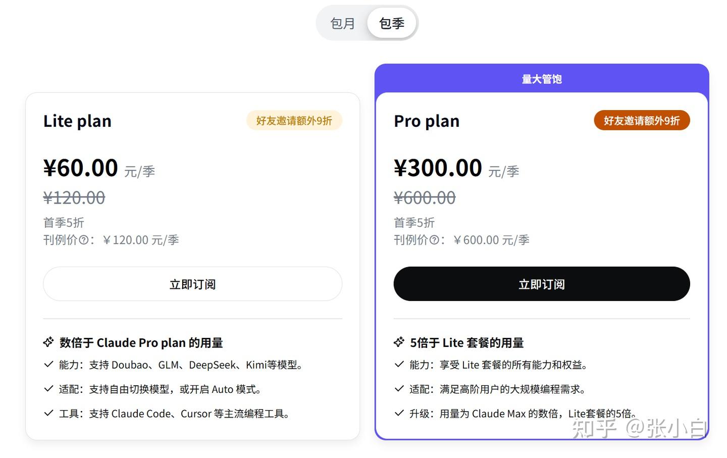Click checkmark beside 满足高阶用户的大规模编程需求

coord(399,389)
